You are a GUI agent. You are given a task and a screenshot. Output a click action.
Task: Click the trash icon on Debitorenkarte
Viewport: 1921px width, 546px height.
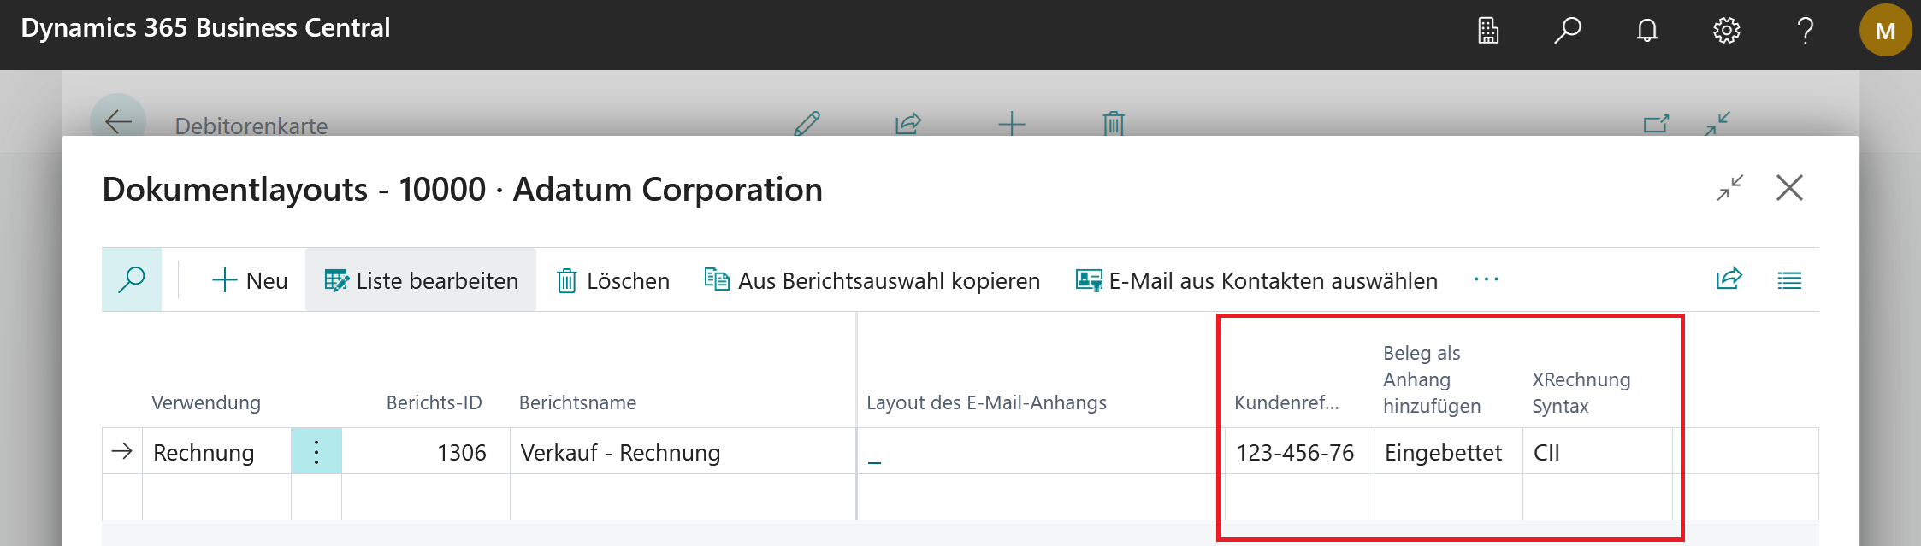point(1113,123)
